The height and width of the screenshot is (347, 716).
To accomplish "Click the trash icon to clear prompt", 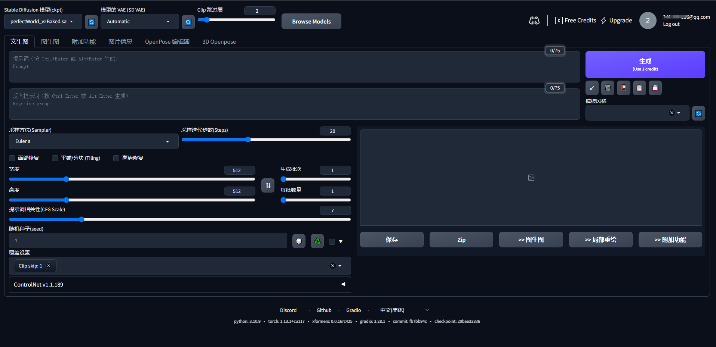I will point(608,88).
